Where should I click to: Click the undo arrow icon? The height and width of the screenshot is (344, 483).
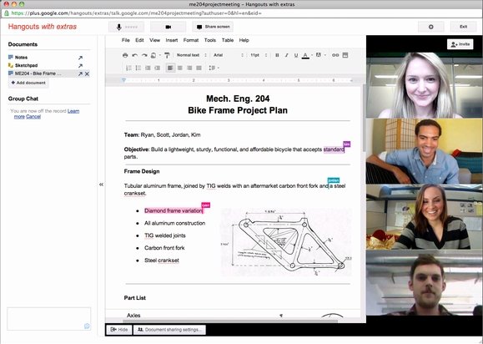134,55
